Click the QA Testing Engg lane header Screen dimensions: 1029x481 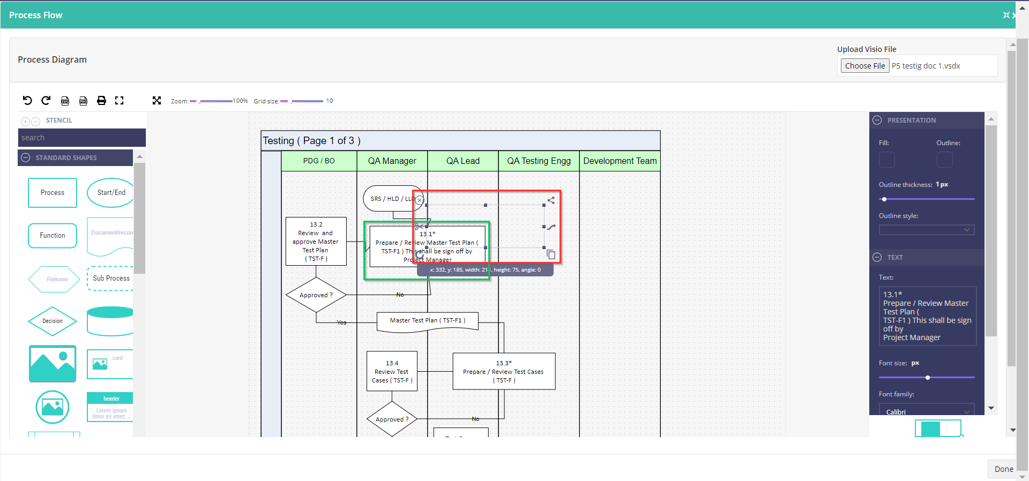tap(539, 161)
